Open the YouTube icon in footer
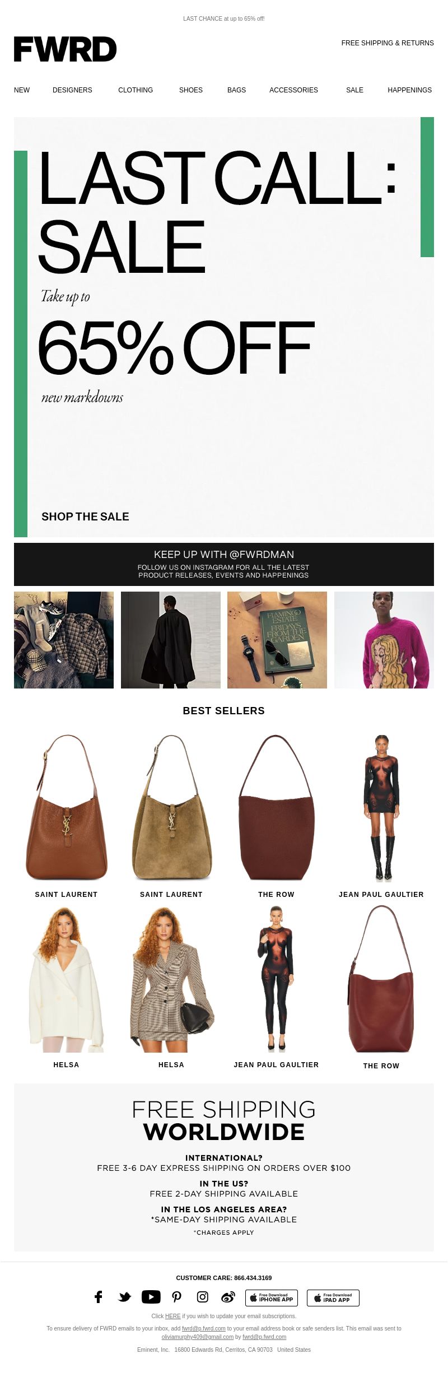This screenshot has width=448, height=1377. [151, 1297]
